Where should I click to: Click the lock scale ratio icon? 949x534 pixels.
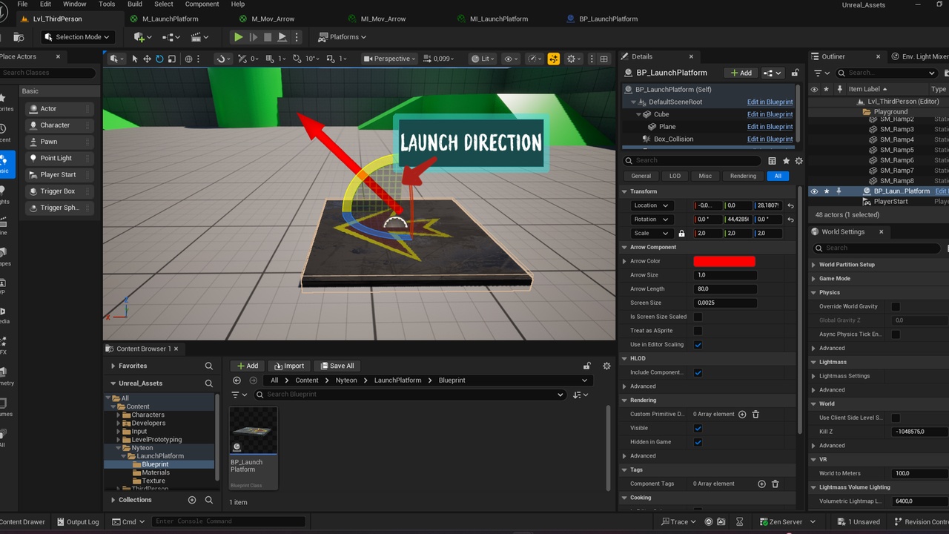tap(681, 233)
